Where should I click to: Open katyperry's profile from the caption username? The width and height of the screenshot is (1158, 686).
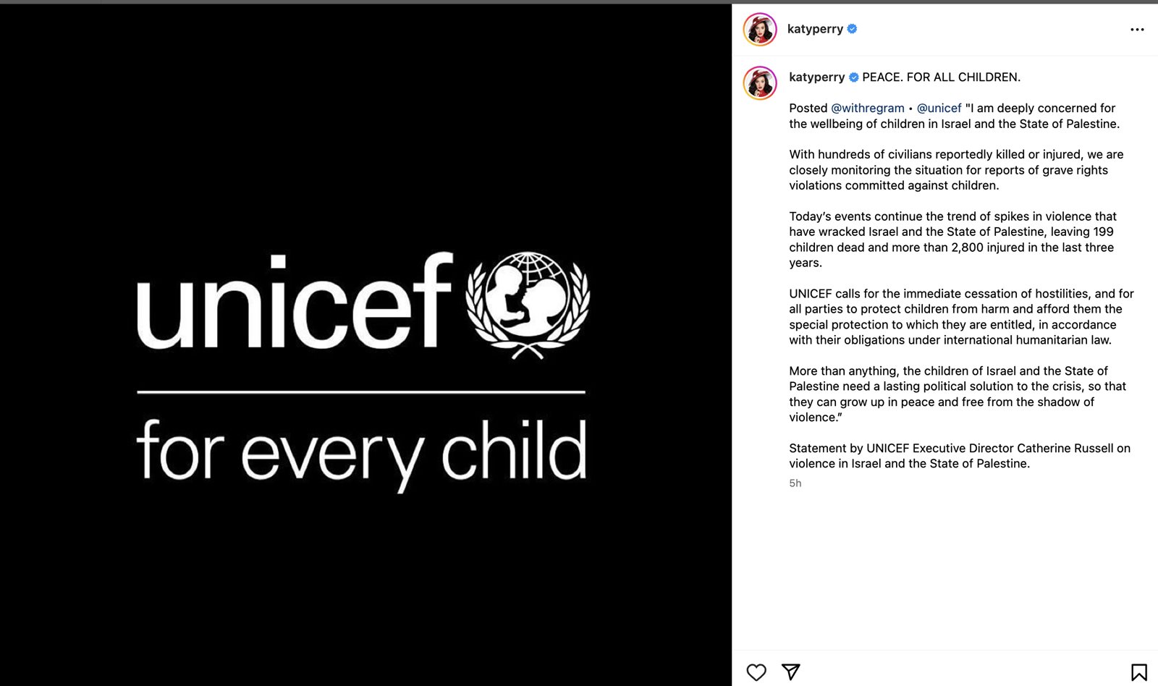(816, 77)
